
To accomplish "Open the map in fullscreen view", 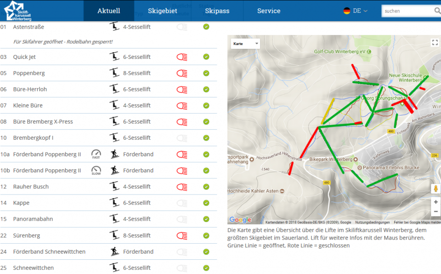I will point(435,43).
